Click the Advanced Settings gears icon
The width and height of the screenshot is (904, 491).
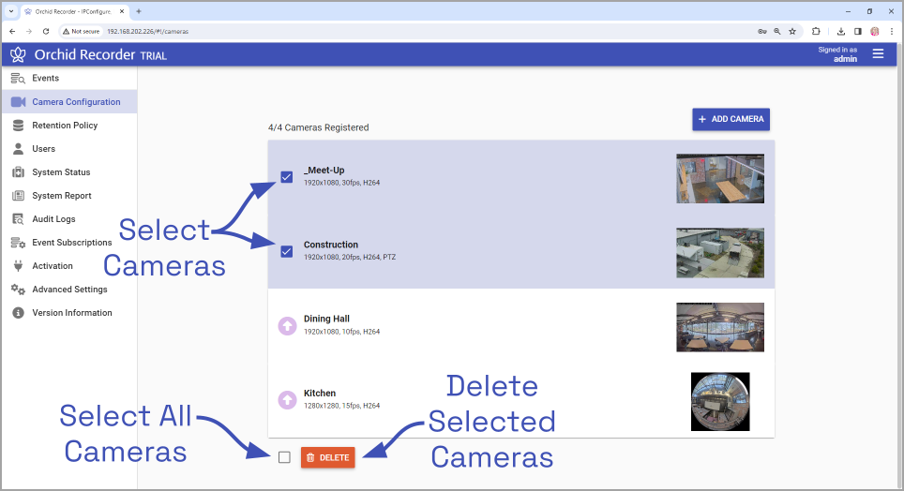(18, 290)
